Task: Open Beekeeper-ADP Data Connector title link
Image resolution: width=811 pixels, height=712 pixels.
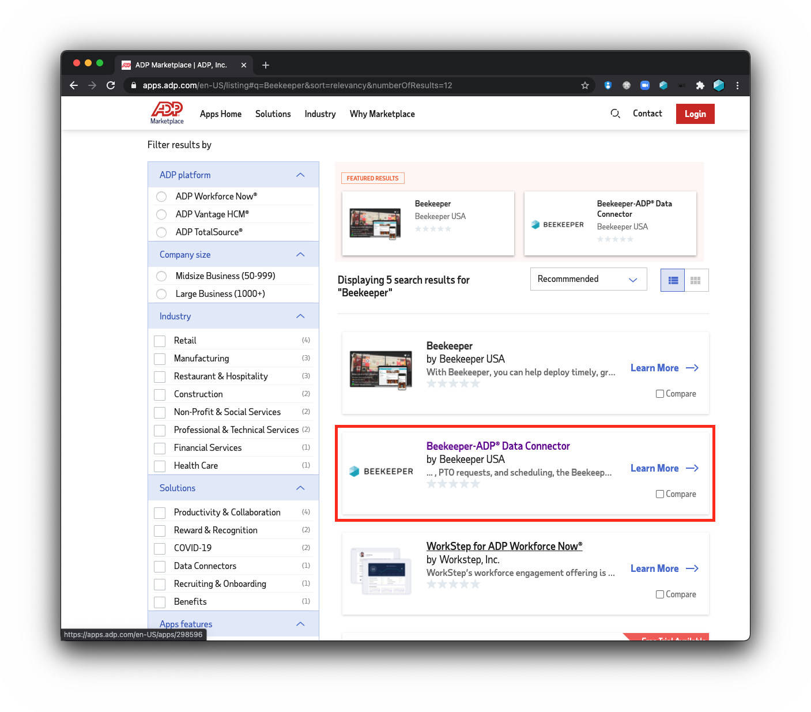Action: (498, 446)
